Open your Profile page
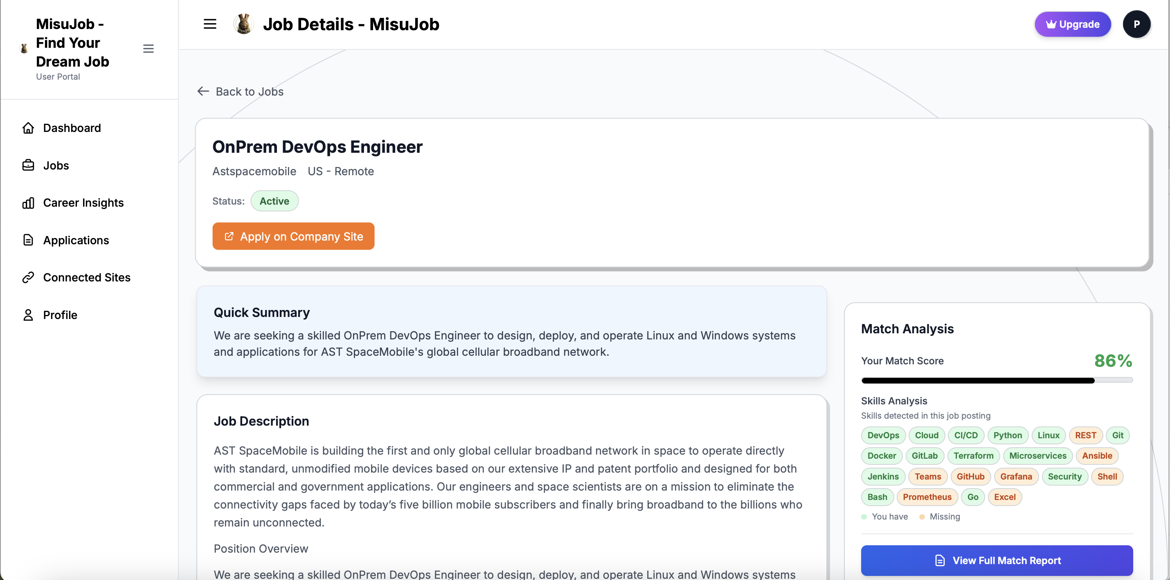 coord(61,315)
